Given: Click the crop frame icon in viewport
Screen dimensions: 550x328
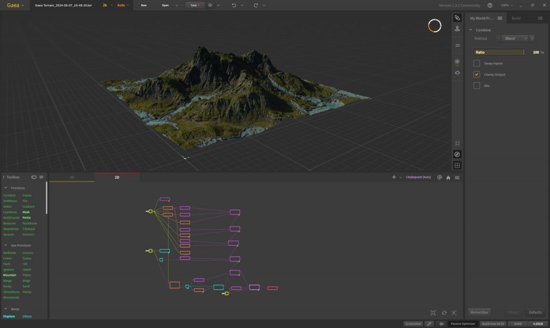Looking at the screenshot, I should pos(457,143).
